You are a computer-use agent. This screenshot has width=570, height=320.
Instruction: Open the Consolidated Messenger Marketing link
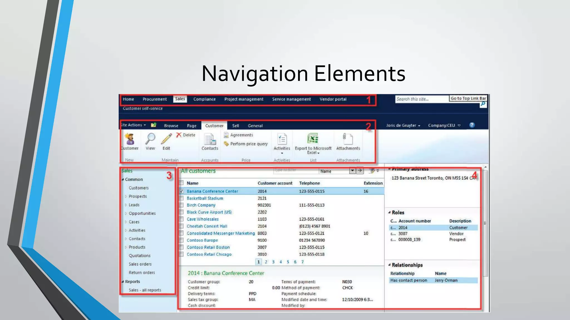[221, 233]
